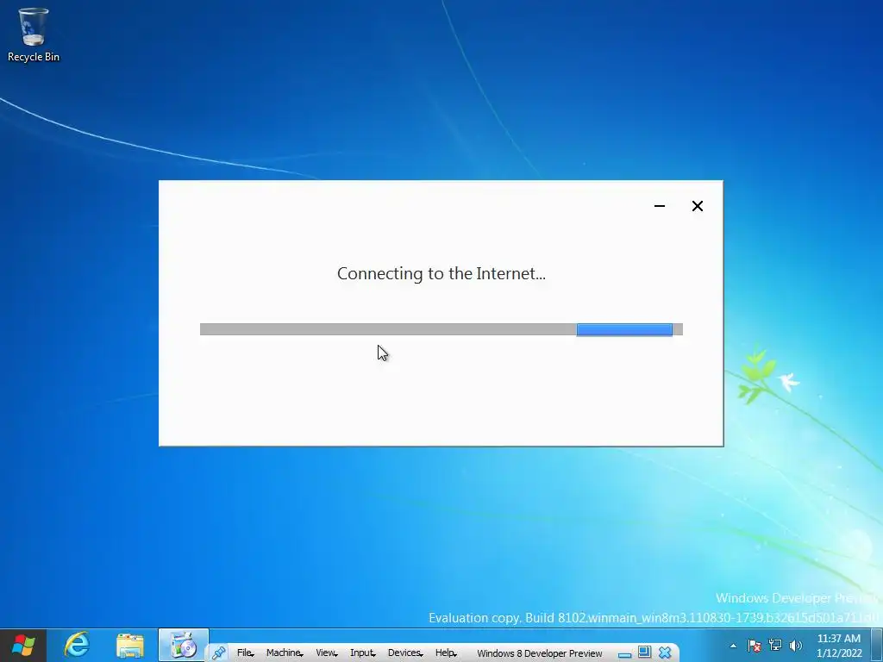Open the clock showing 11:37 AM
Screen dimensions: 883x662
(839, 646)
